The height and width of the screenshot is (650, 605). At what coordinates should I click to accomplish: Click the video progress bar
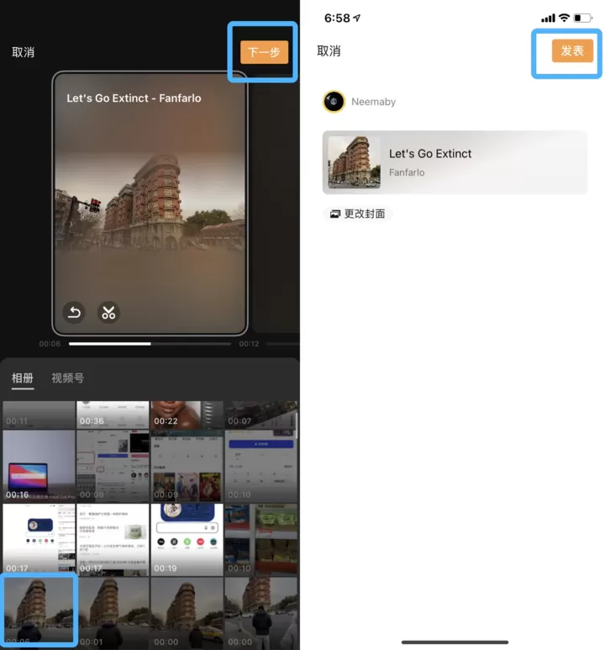click(150, 344)
